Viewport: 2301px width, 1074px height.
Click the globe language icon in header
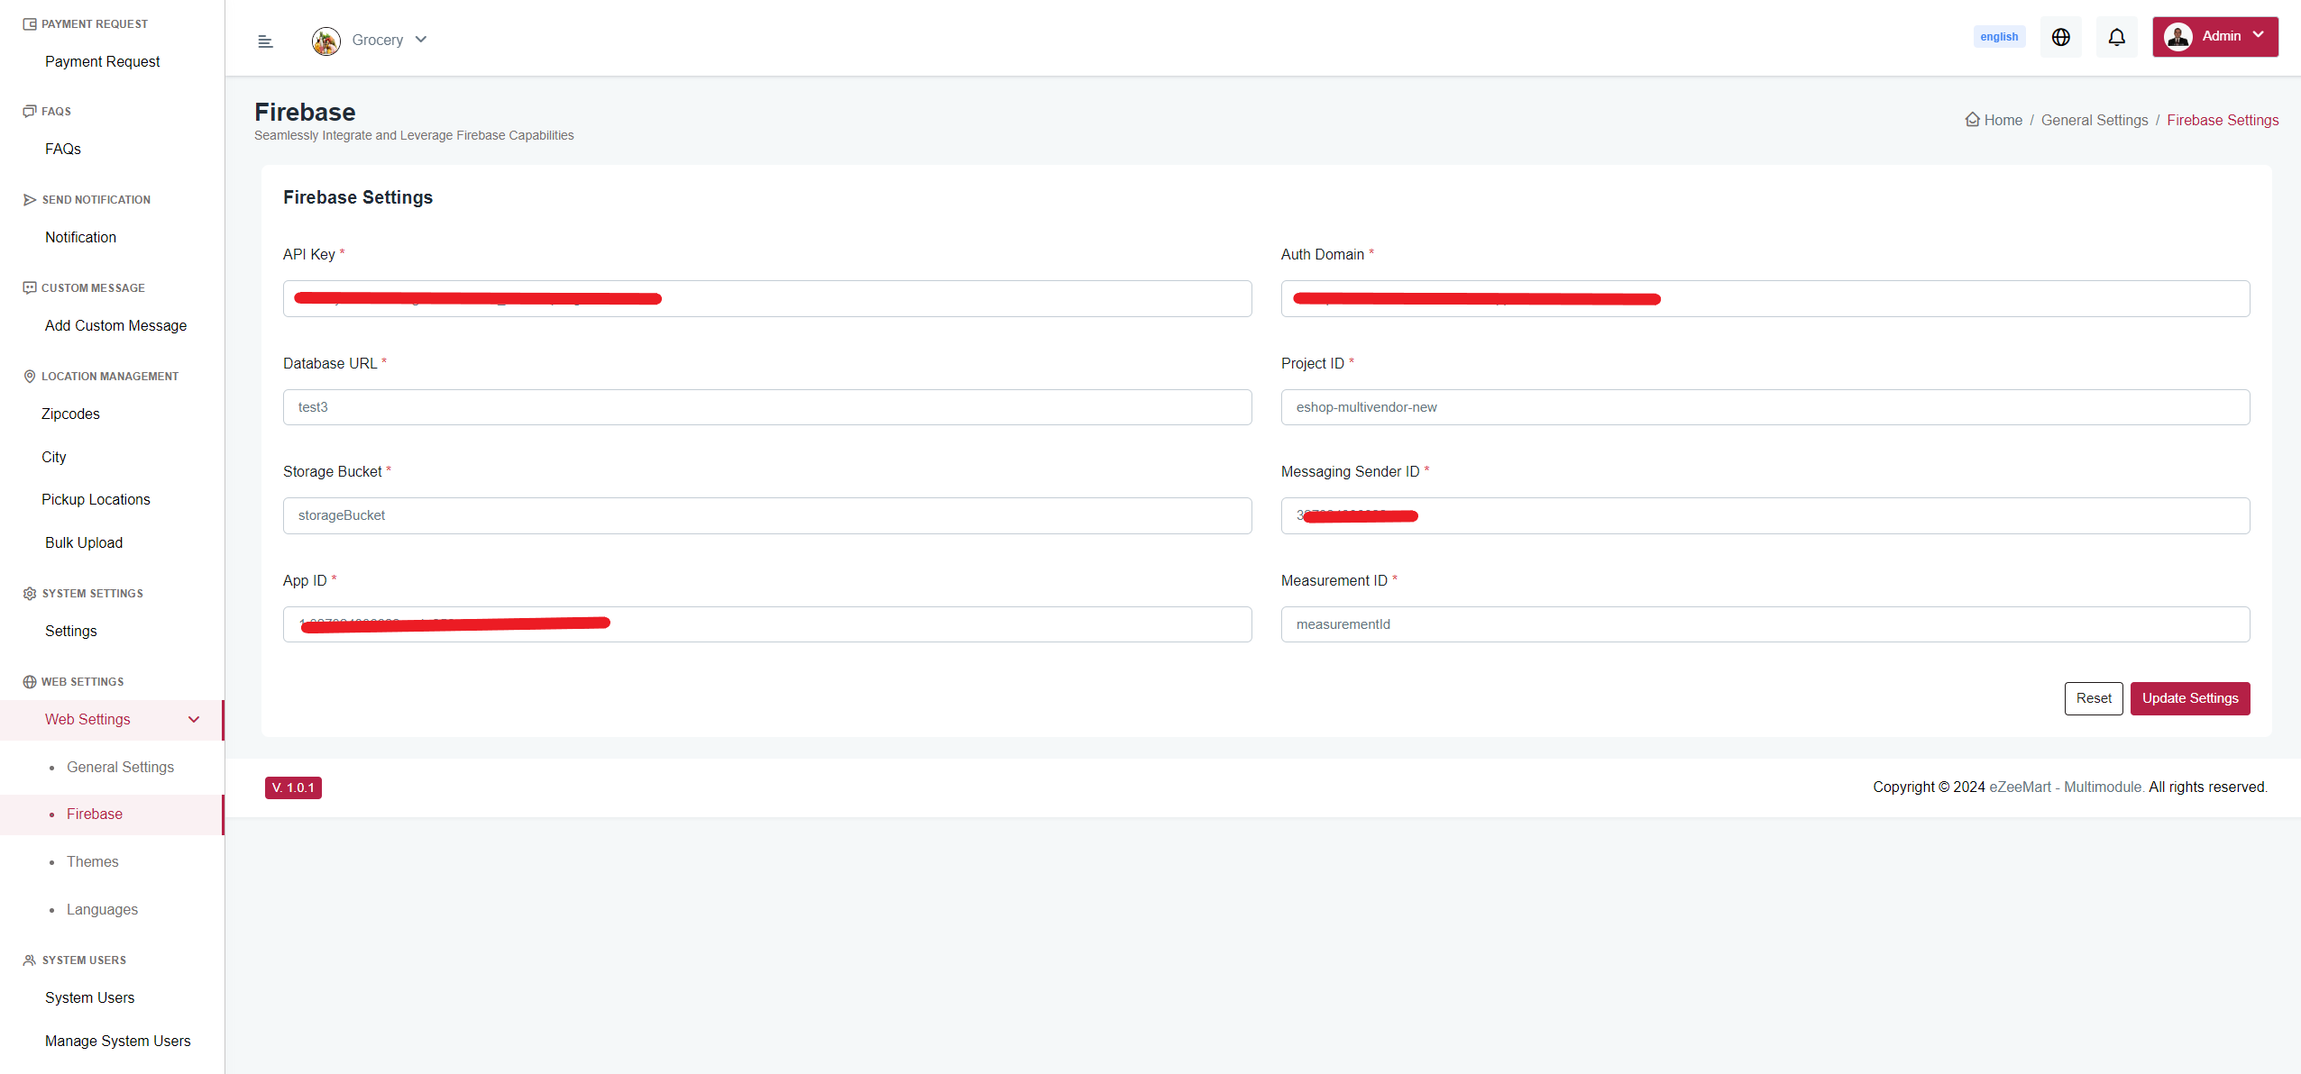tap(2060, 37)
